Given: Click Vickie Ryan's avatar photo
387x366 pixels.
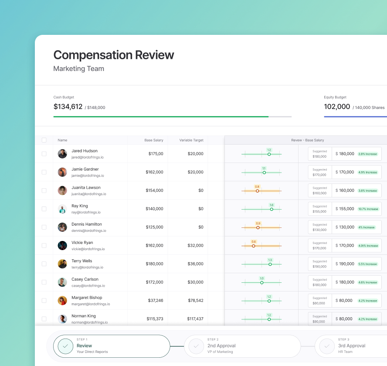Looking at the screenshot, I should tap(62, 246).
